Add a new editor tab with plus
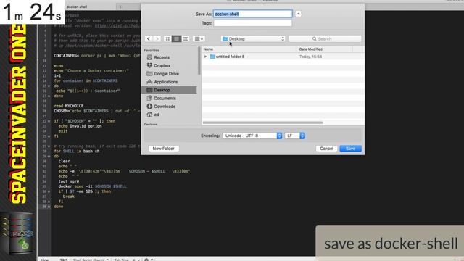 coord(120,7)
